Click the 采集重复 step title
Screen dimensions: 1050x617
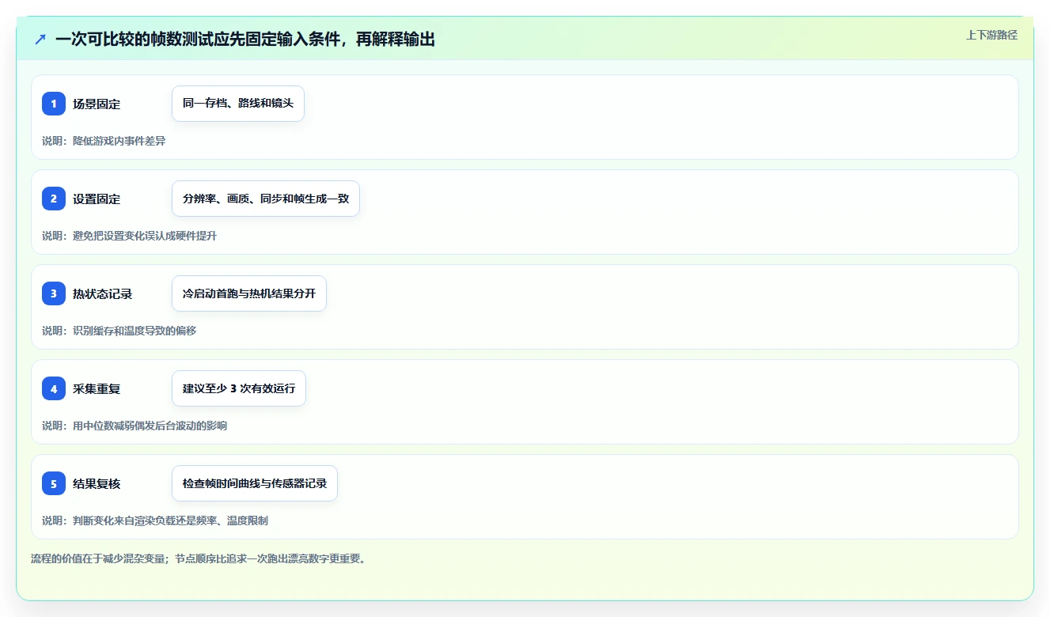coord(97,388)
